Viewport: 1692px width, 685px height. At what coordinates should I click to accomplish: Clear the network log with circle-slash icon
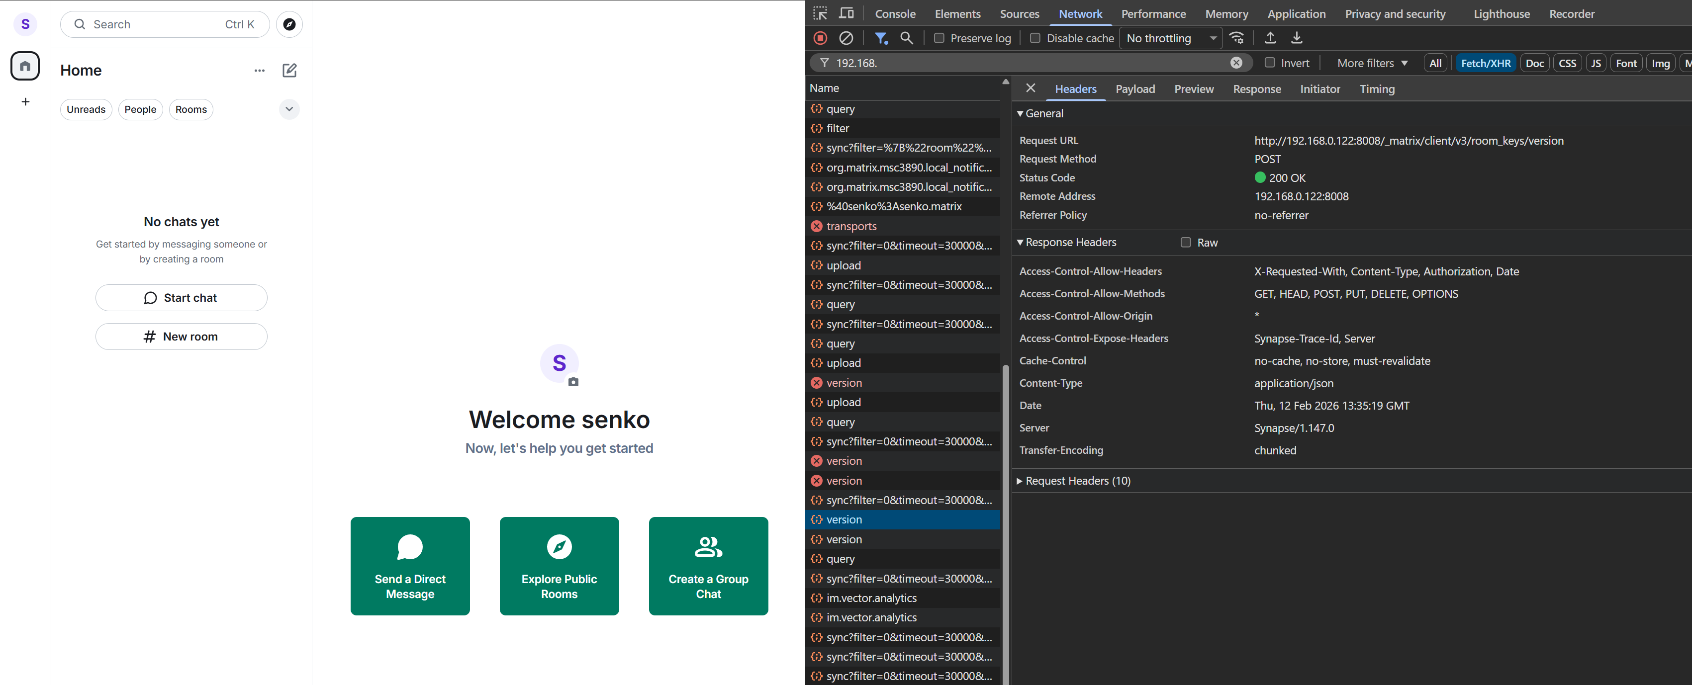(846, 38)
